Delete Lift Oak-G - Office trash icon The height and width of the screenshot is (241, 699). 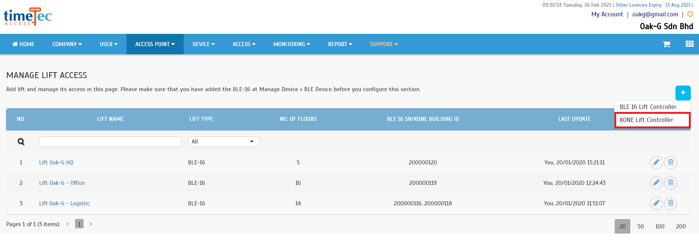pyautogui.click(x=671, y=183)
